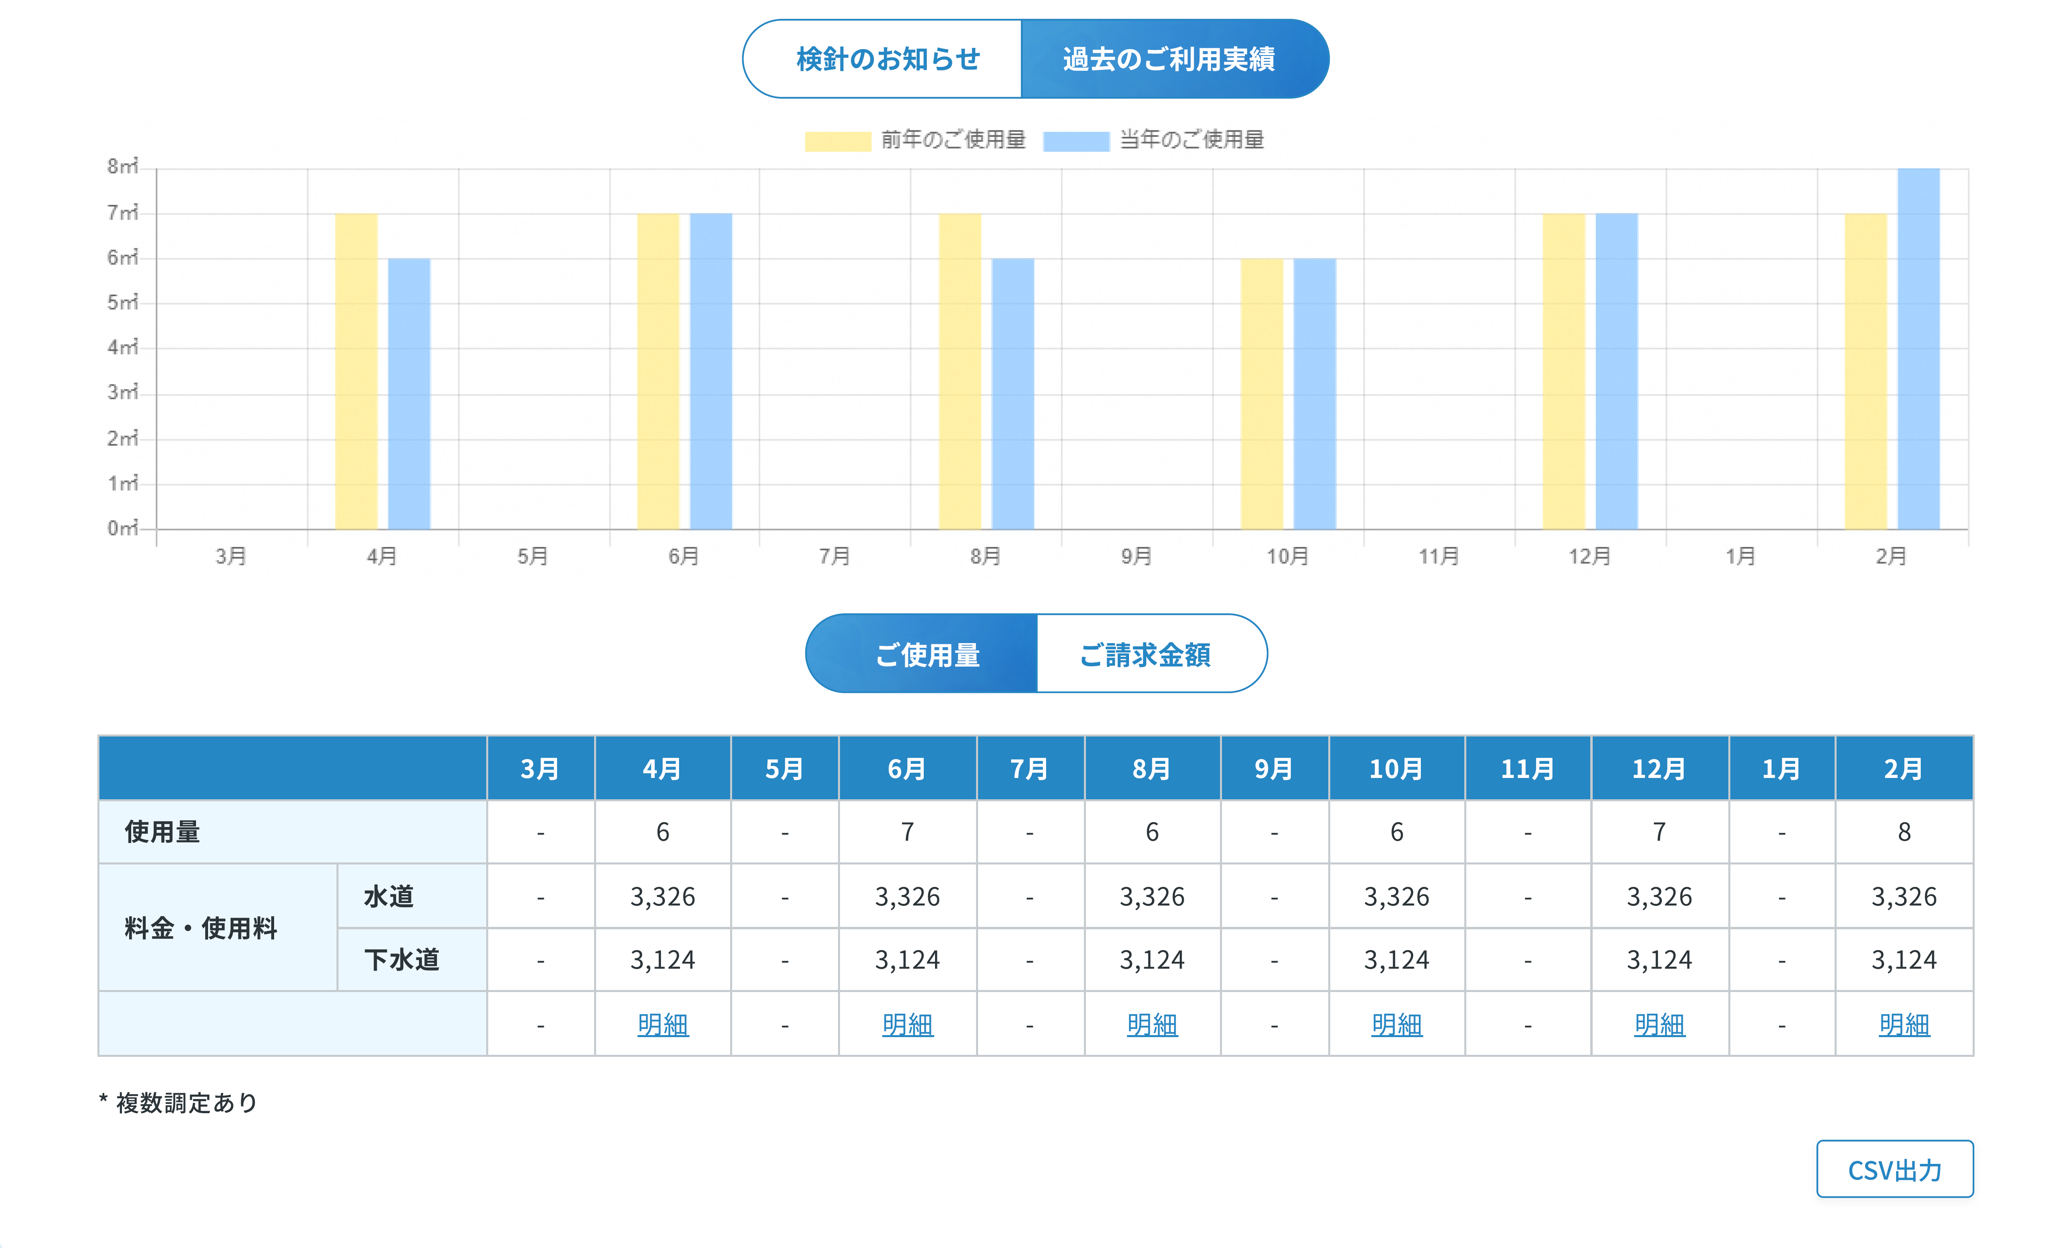Switch to ご請求金額 tab

[1152, 654]
